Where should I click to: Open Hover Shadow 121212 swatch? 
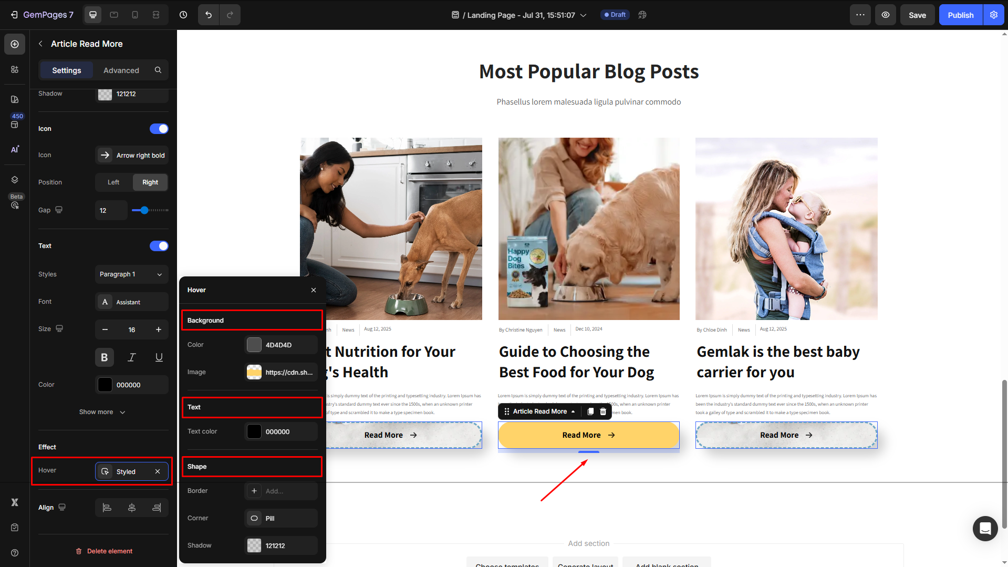tap(254, 545)
